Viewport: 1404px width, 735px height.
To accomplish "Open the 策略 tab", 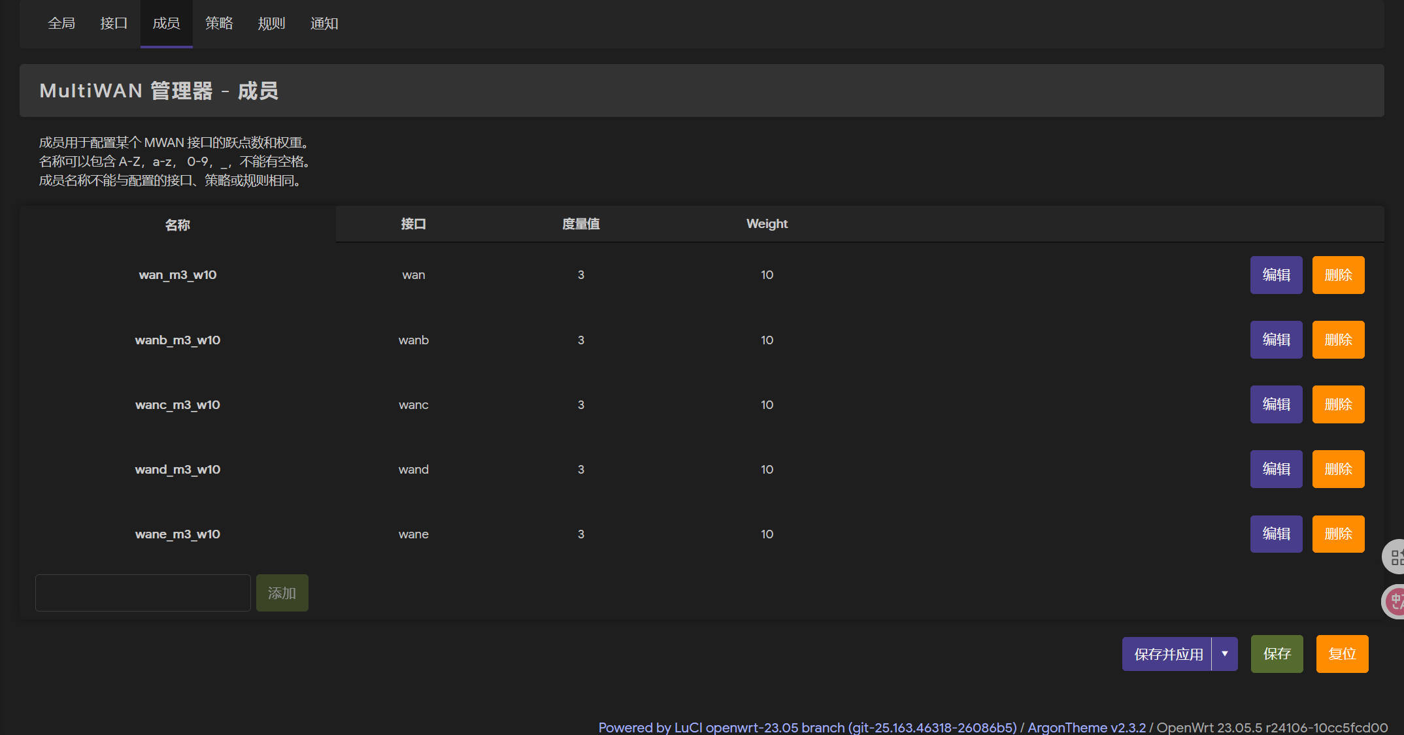I will click(x=219, y=24).
